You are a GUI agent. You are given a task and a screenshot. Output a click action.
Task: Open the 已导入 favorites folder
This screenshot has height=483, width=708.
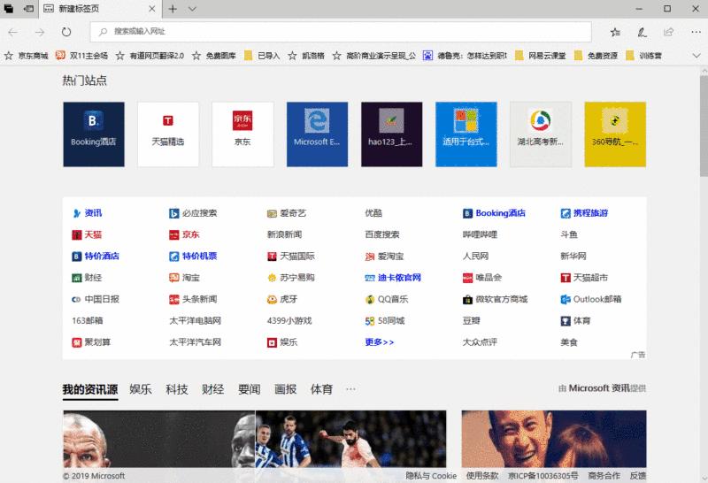point(262,56)
